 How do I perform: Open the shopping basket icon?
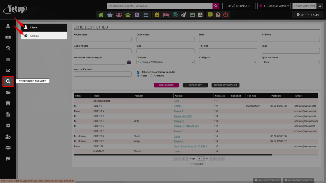coord(110,15)
